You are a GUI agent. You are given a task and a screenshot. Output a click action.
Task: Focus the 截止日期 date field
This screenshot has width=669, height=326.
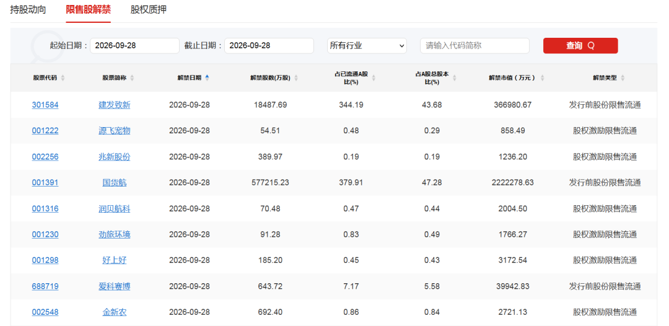tap(269, 46)
